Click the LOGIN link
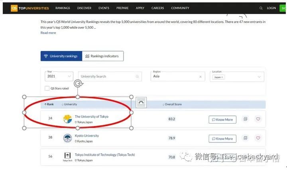The width and height of the screenshot is (287, 170). pos(271,8)
